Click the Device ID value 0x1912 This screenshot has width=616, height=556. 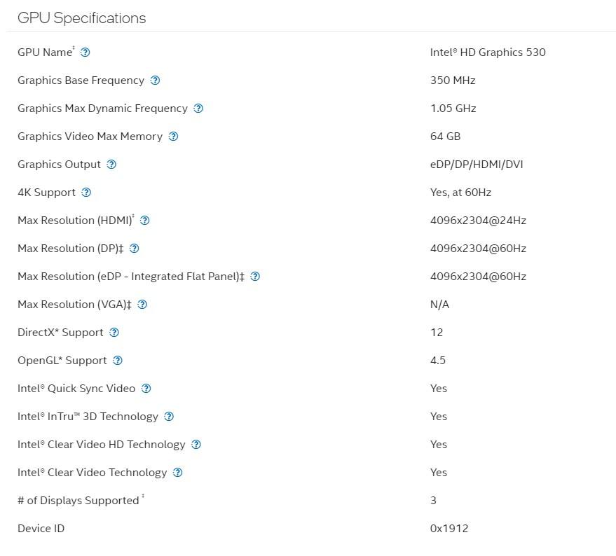pos(449,529)
